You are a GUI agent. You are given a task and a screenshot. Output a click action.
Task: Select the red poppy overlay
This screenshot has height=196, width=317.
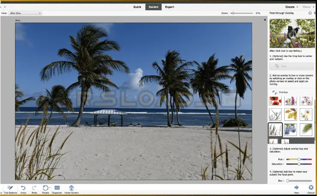point(275,101)
